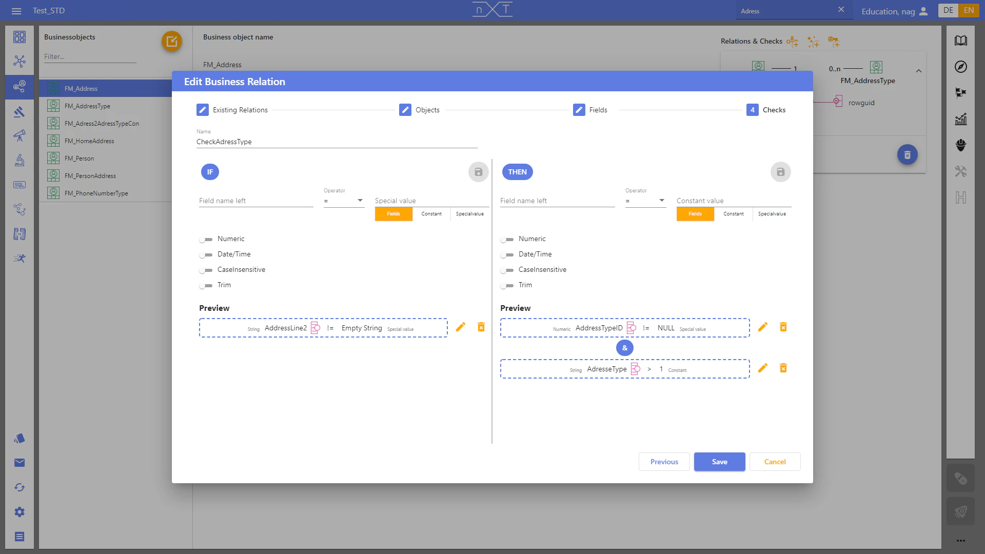985x554 pixels.
Task: Enable CaseInsensitive for the IF condition
Action: pyautogui.click(x=207, y=270)
